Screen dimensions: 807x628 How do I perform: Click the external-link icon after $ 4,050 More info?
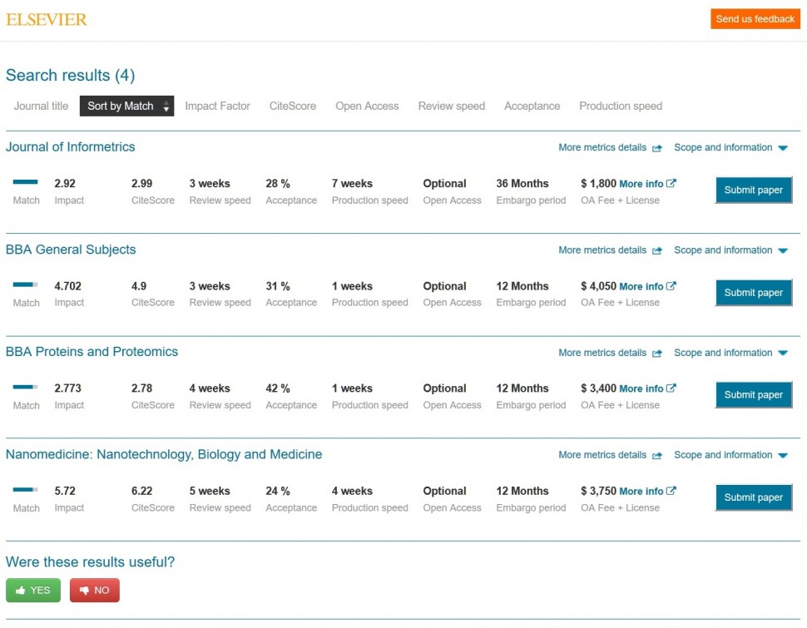pos(671,285)
